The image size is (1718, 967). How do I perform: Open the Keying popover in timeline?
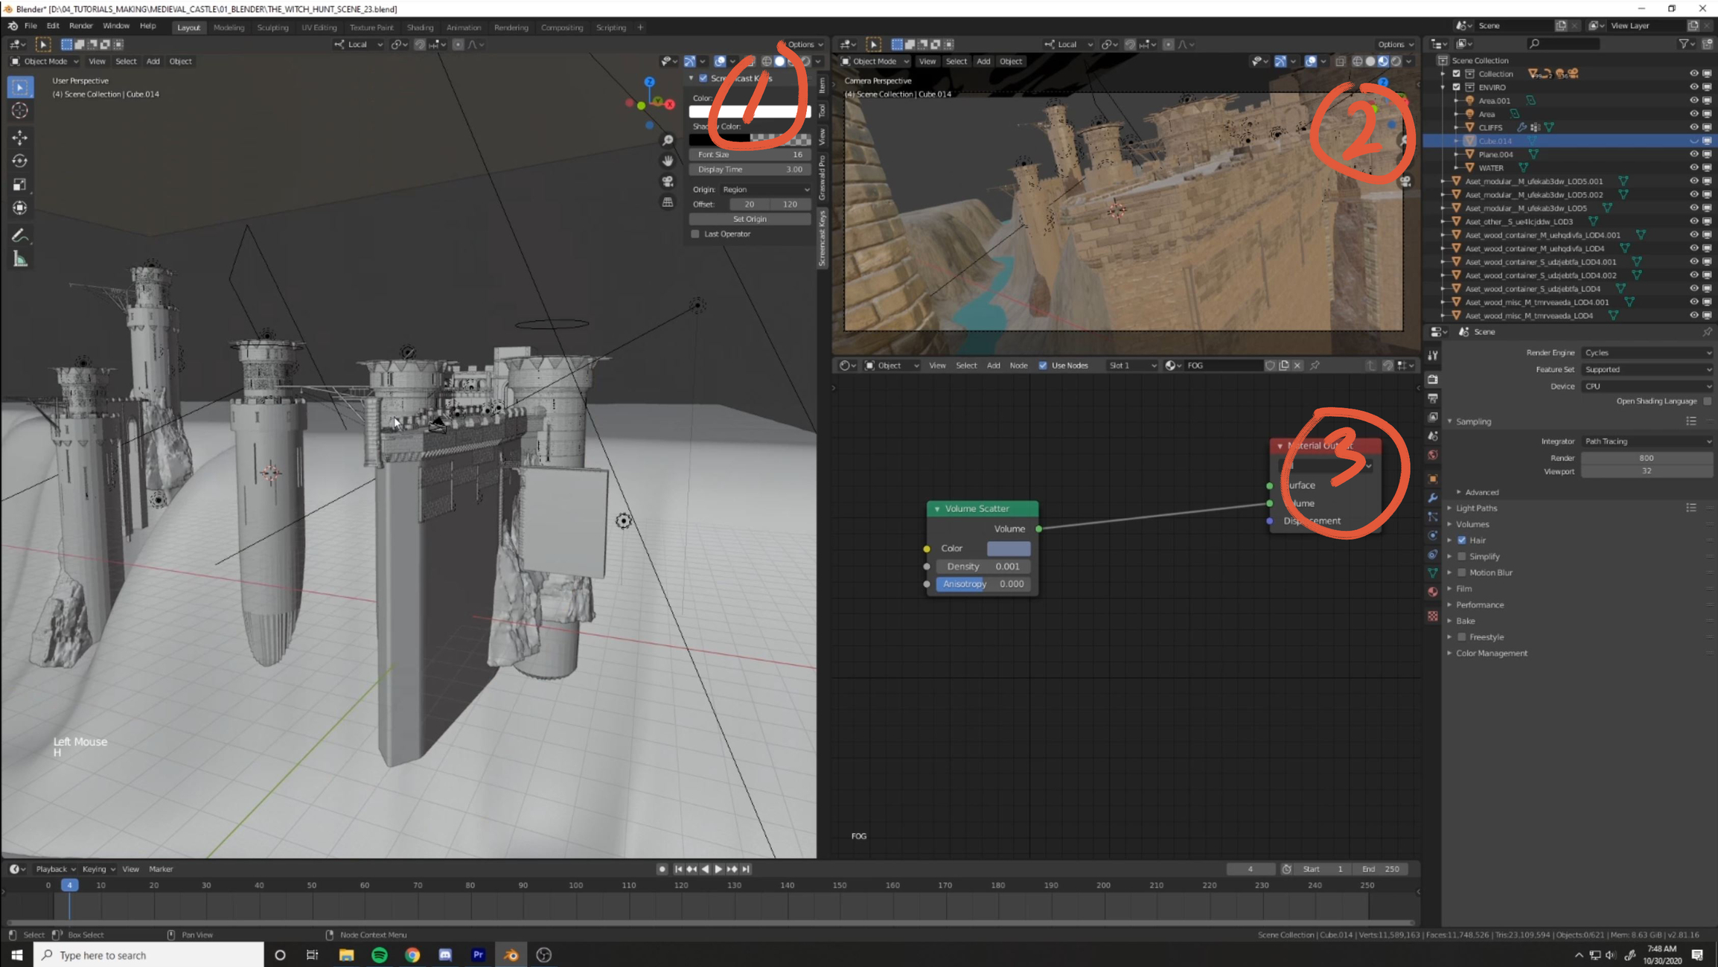click(x=98, y=869)
